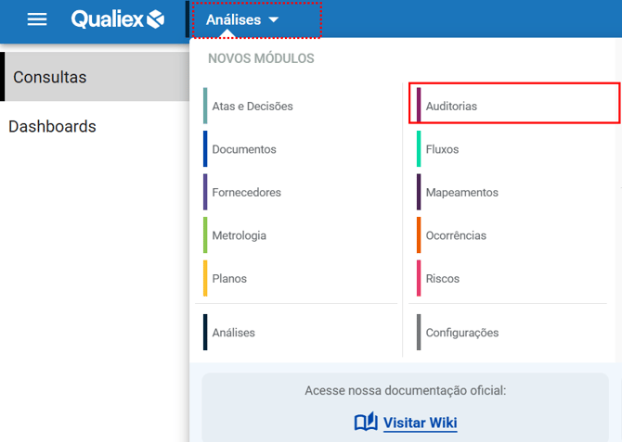Select the Fornecedores module
Screen dimensions: 622x442
click(246, 192)
